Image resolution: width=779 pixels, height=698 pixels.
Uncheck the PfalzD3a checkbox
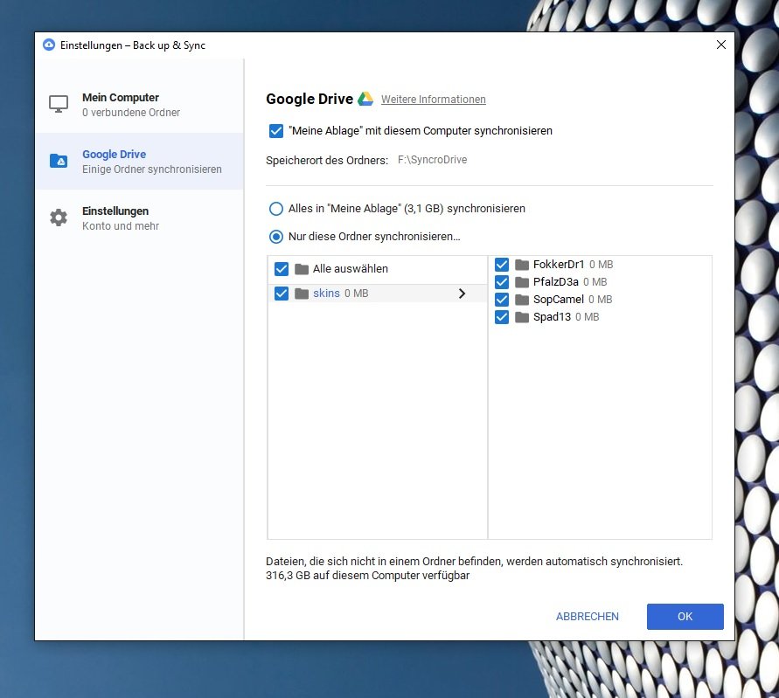point(502,282)
